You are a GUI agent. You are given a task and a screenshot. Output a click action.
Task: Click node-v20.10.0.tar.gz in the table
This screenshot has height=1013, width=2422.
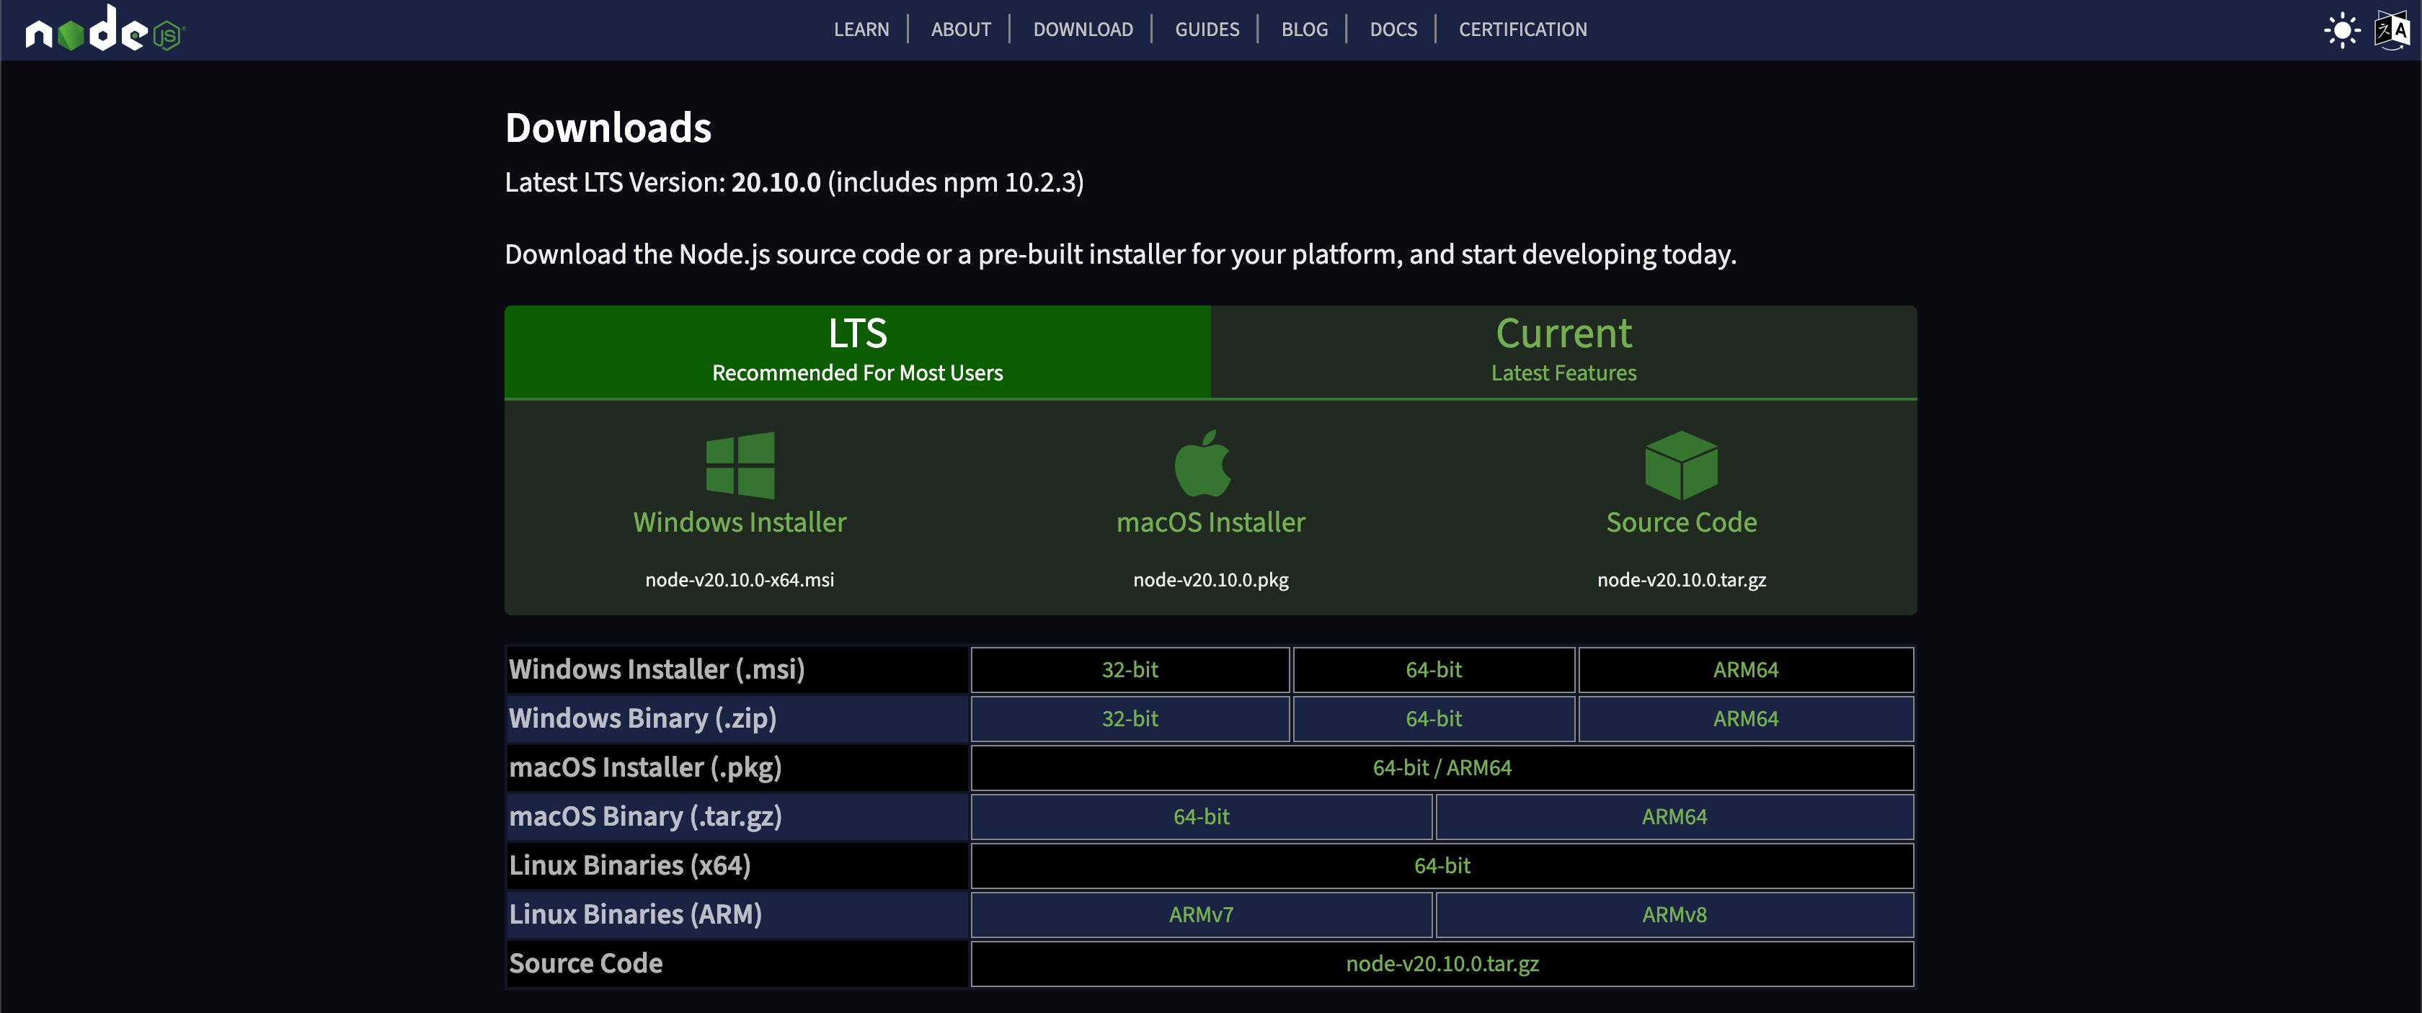tap(1442, 963)
